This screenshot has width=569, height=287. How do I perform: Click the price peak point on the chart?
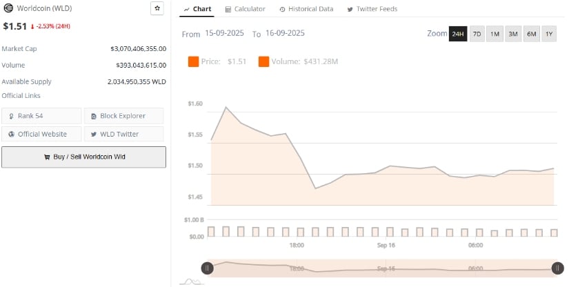tap(226, 107)
